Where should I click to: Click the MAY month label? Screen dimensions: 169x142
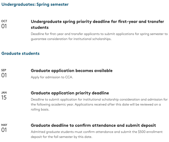point(4,125)
